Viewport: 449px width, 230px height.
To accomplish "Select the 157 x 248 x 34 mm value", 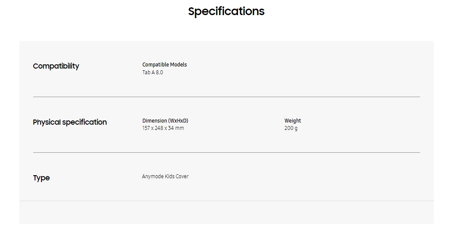I will 163,128.
